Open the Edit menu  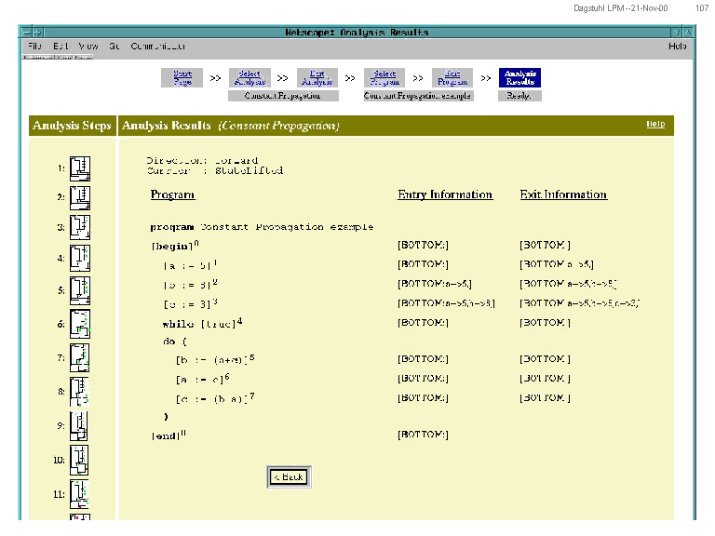[61, 46]
